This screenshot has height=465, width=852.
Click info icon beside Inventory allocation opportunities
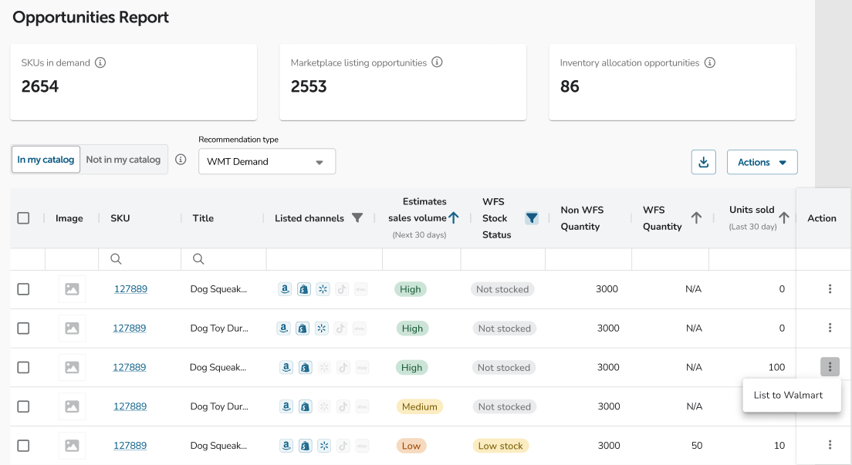click(710, 62)
